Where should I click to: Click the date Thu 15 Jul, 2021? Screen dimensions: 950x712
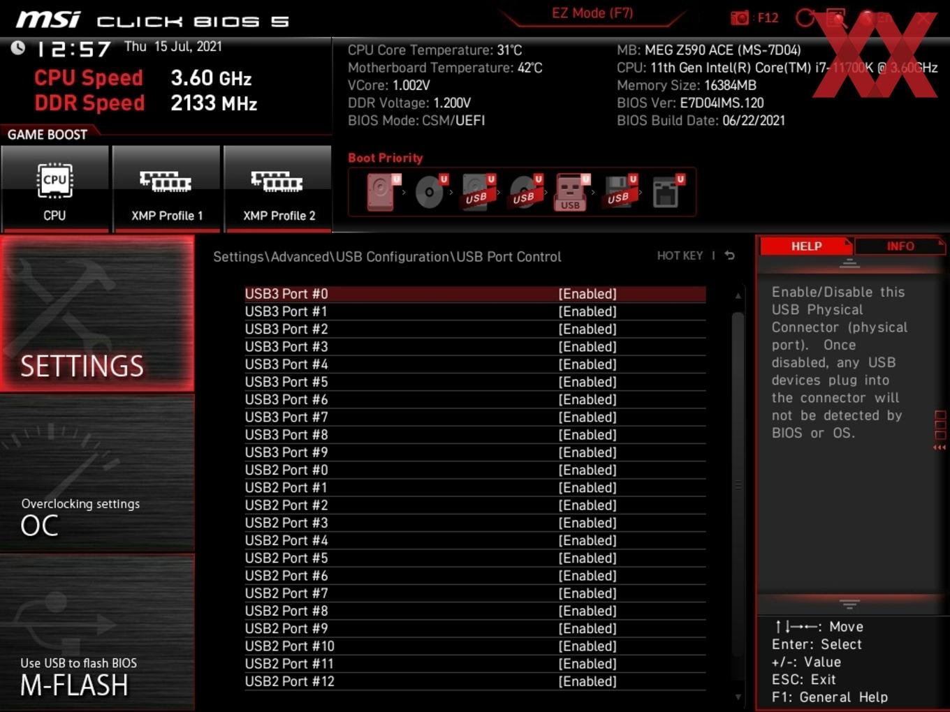pyautogui.click(x=173, y=47)
